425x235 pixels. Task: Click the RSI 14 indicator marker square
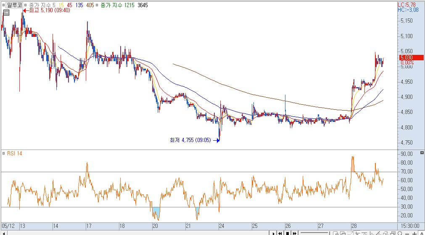(x=3, y=153)
